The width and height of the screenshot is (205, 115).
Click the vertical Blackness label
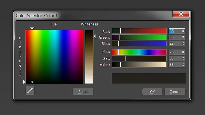[20, 56]
